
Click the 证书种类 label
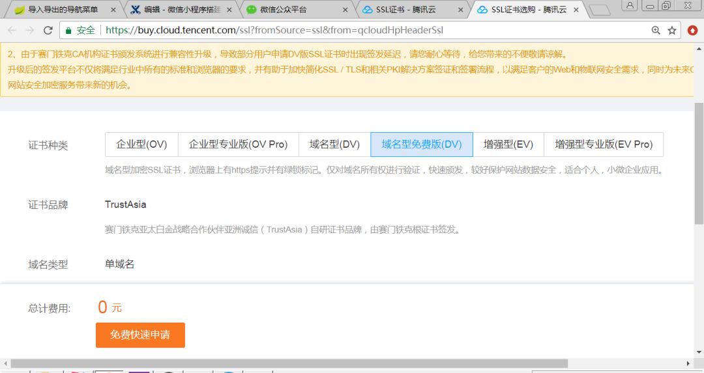click(48, 145)
